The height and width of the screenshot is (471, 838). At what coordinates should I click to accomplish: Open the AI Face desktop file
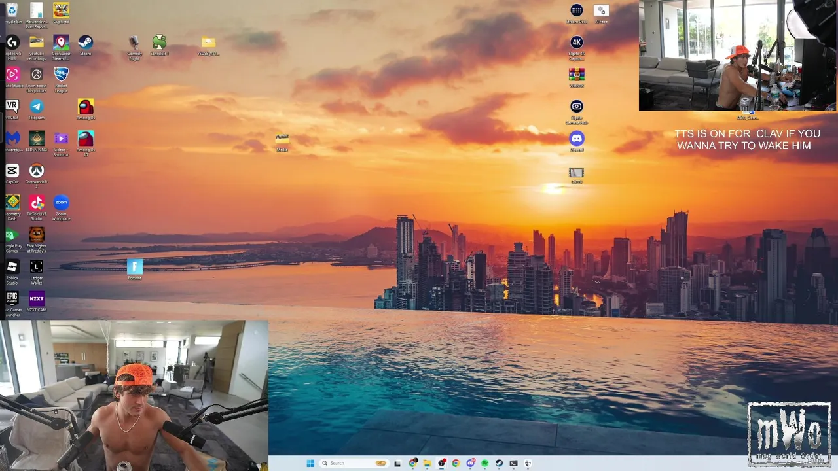point(601,14)
